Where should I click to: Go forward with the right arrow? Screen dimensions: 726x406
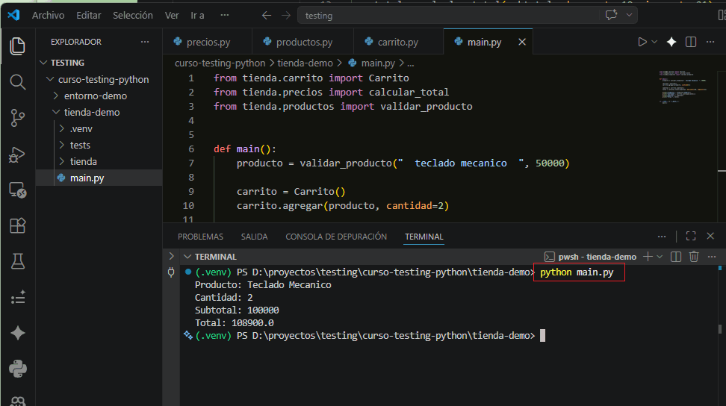click(286, 15)
